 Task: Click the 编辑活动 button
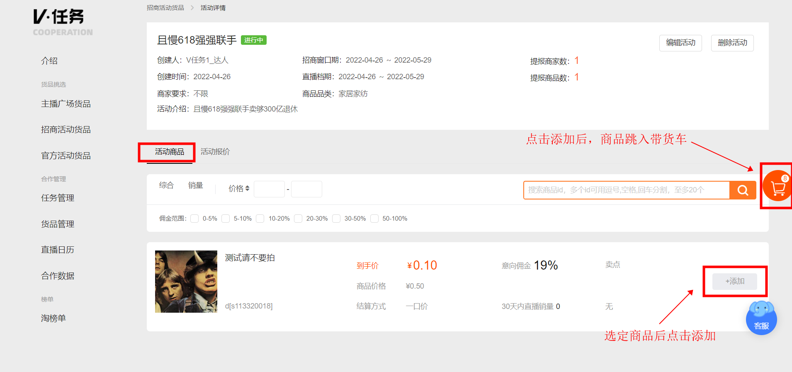pos(680,43)
